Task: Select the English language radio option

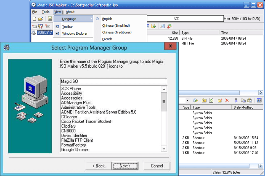Action: coord(97,19)
